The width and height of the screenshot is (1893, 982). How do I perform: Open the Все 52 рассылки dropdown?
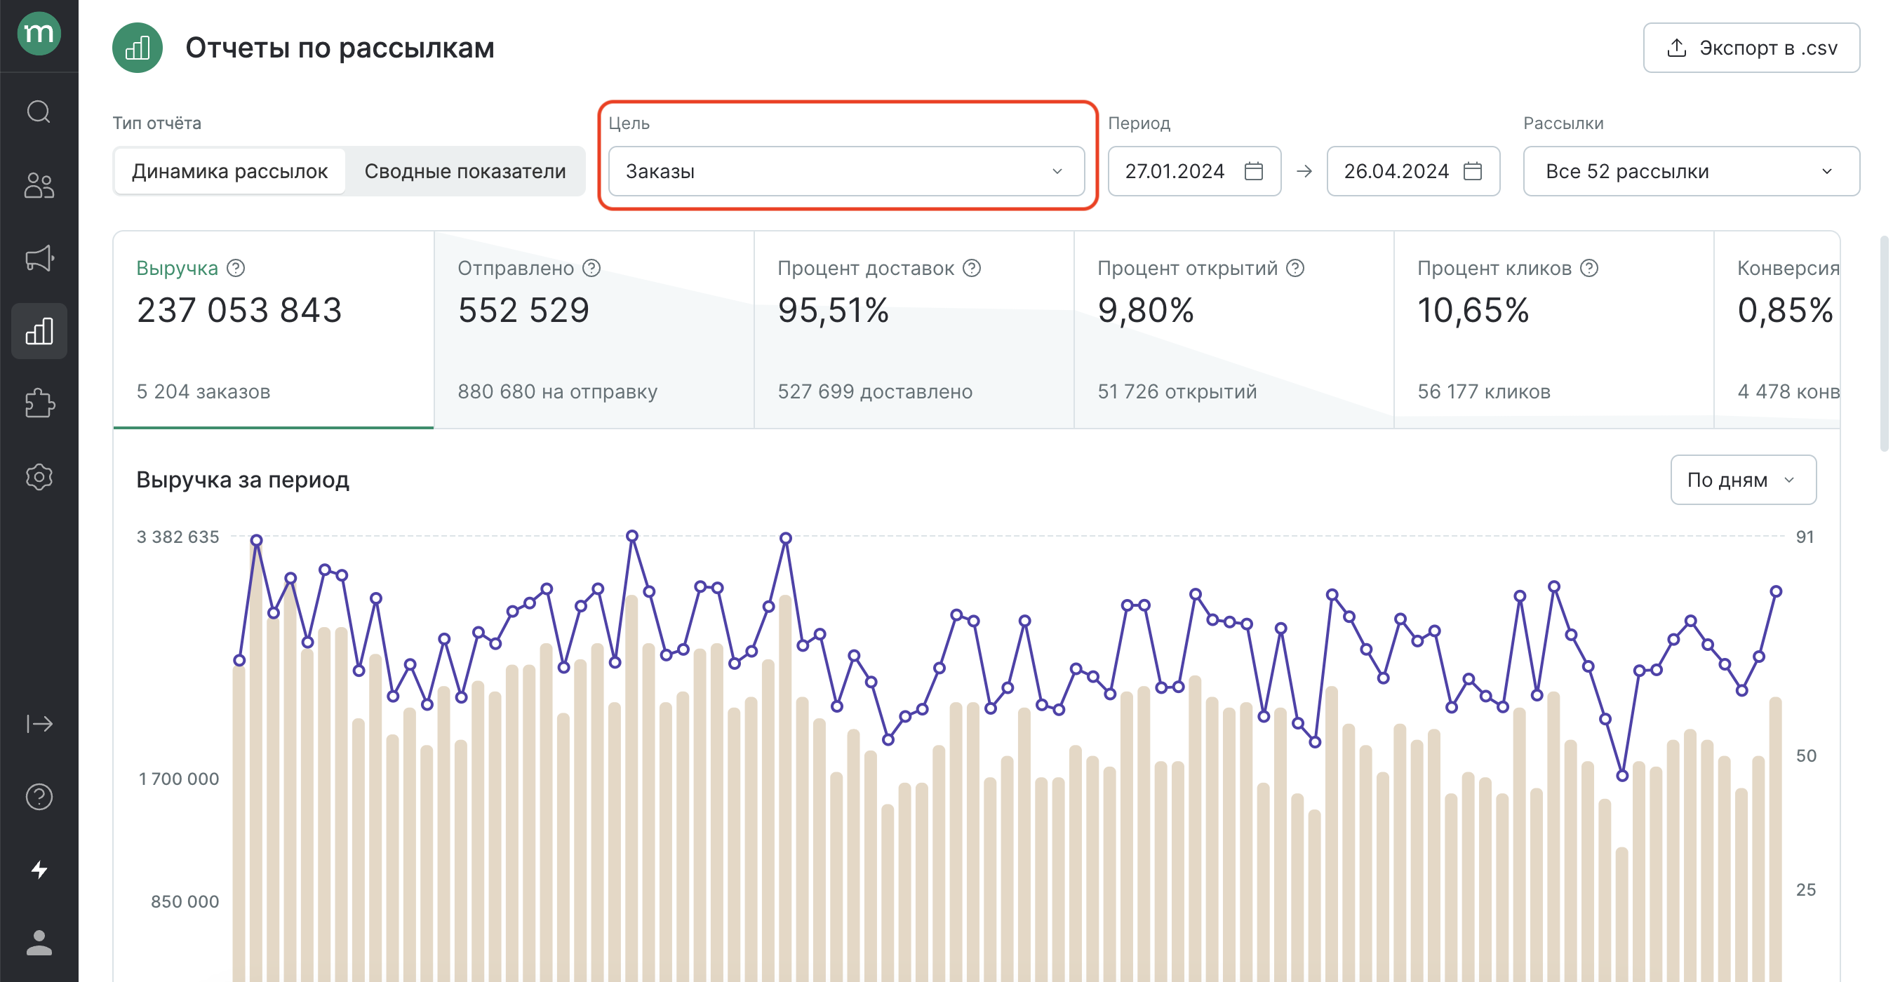point(1692,171)
